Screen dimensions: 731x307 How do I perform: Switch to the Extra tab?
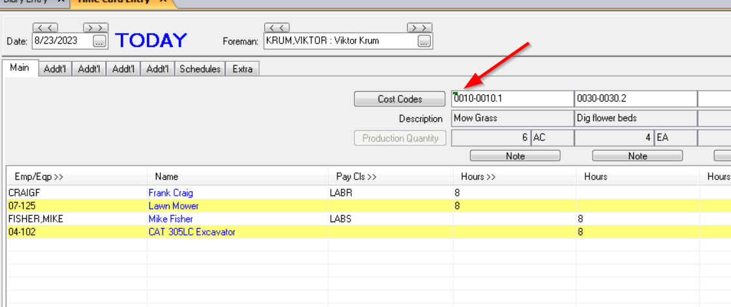(x=242, y=69)
